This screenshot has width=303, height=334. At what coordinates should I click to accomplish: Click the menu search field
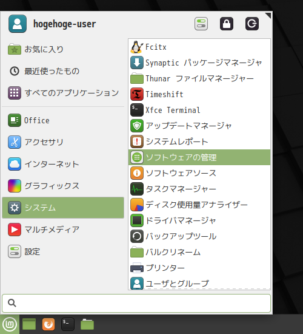point(136,303)
